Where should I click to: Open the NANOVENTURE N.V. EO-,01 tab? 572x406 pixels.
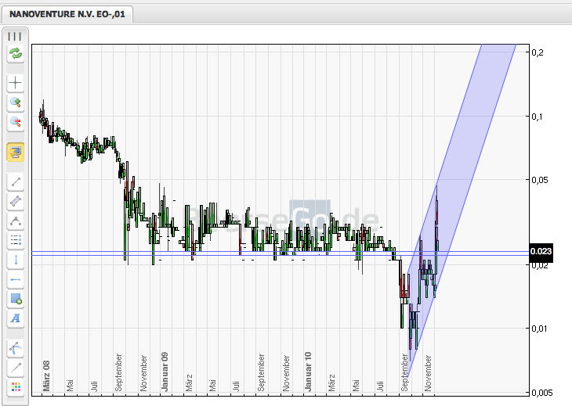point(67,14)
